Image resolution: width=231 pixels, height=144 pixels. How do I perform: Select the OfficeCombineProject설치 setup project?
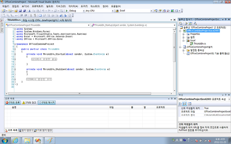(x=200, y=47)
